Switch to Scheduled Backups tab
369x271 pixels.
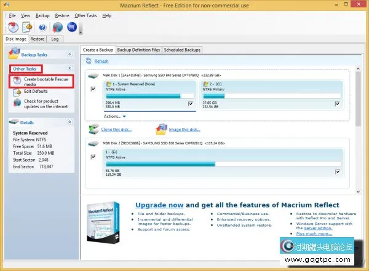183,50
